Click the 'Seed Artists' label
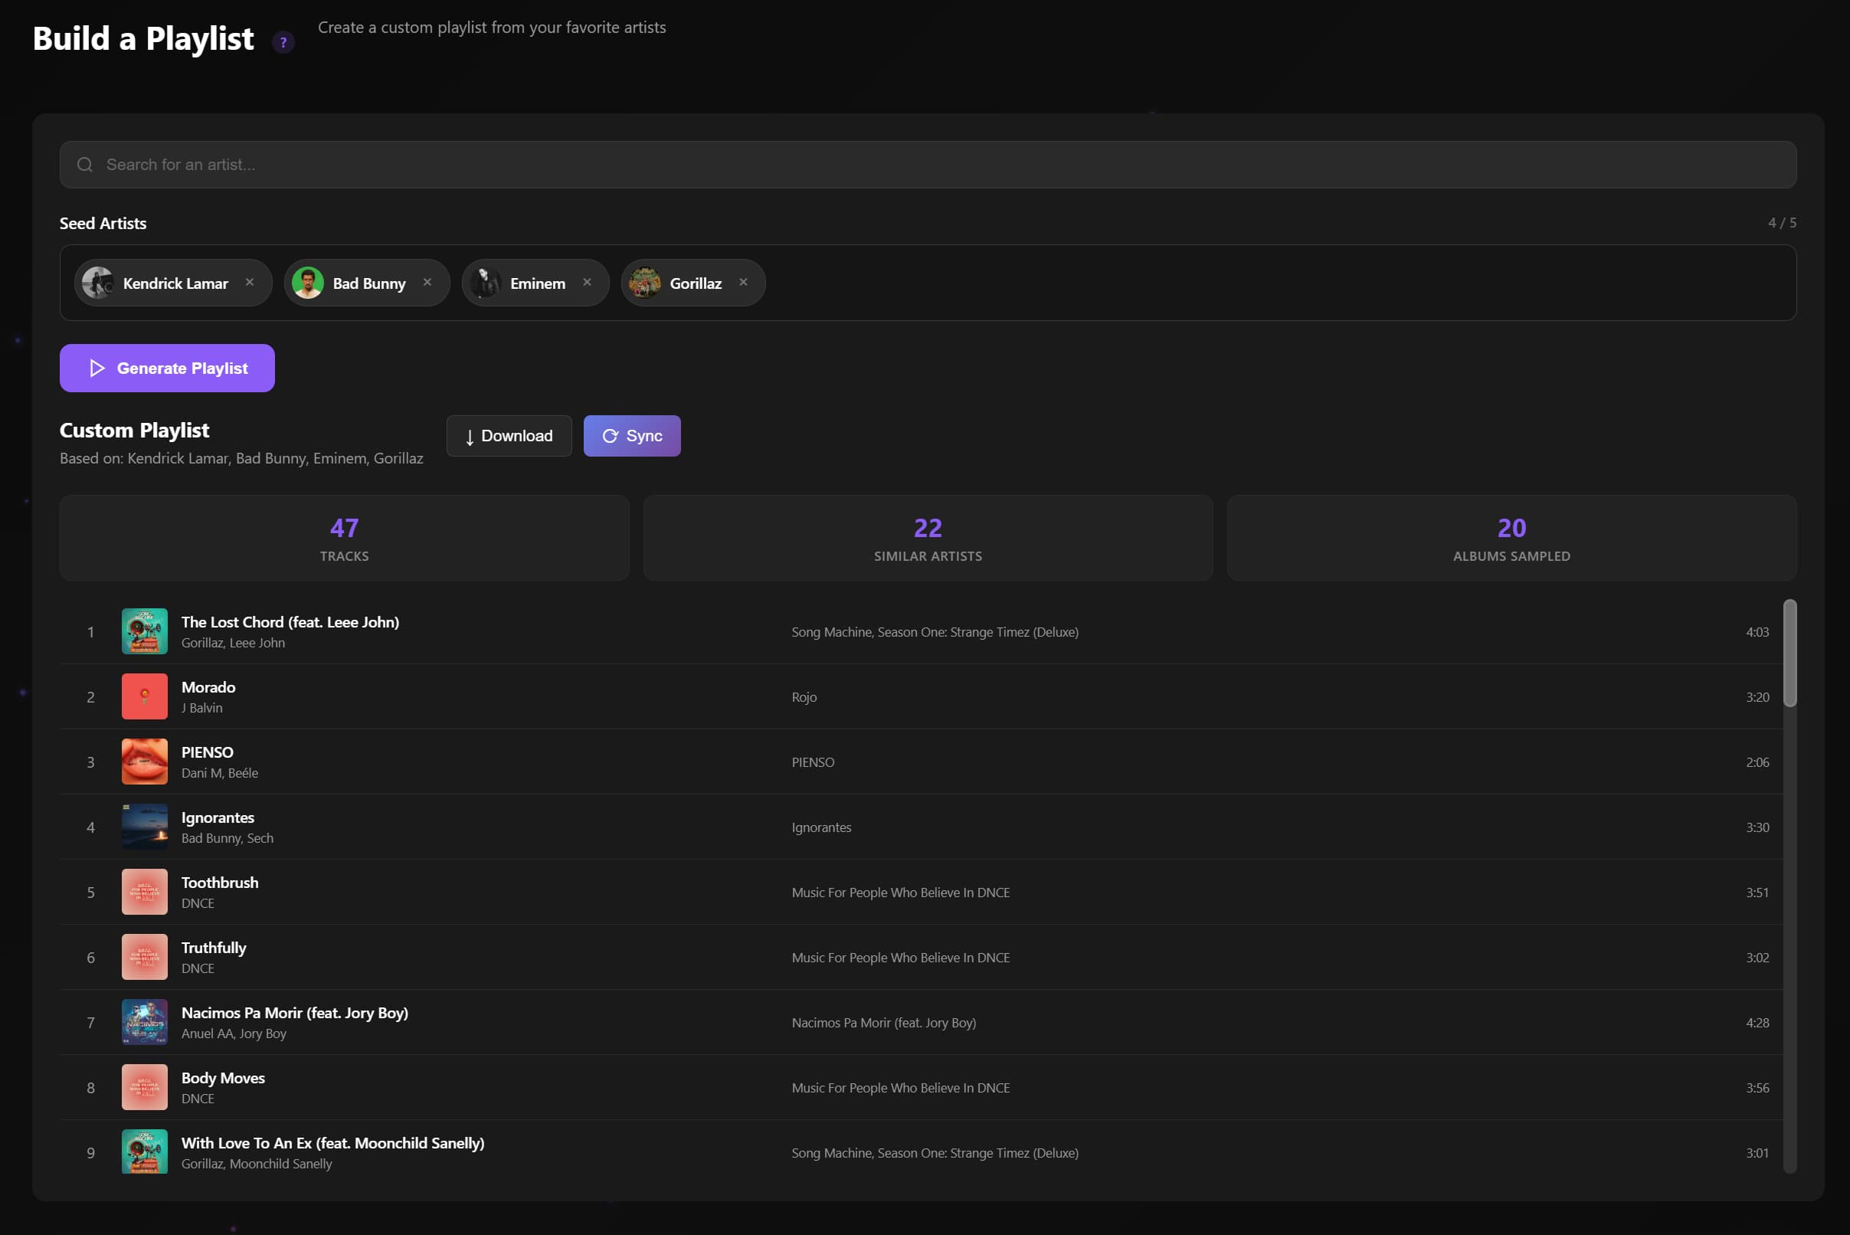 (x=103, y=224)
